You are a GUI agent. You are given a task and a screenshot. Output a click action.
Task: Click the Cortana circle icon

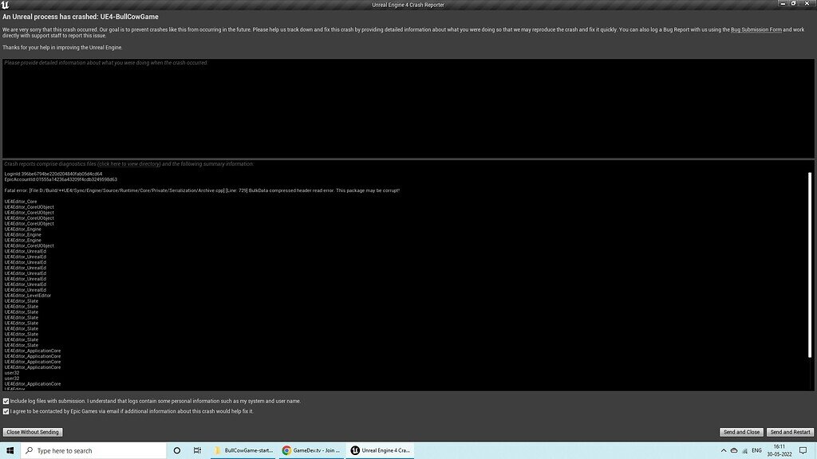[176, 450]
